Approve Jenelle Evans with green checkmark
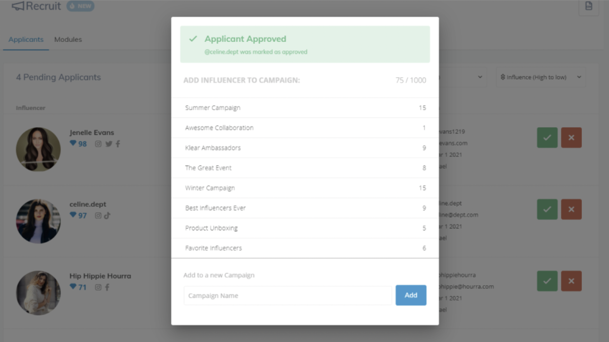The width and height of the screenshot is (609, 342). click(x=547, y=137)
